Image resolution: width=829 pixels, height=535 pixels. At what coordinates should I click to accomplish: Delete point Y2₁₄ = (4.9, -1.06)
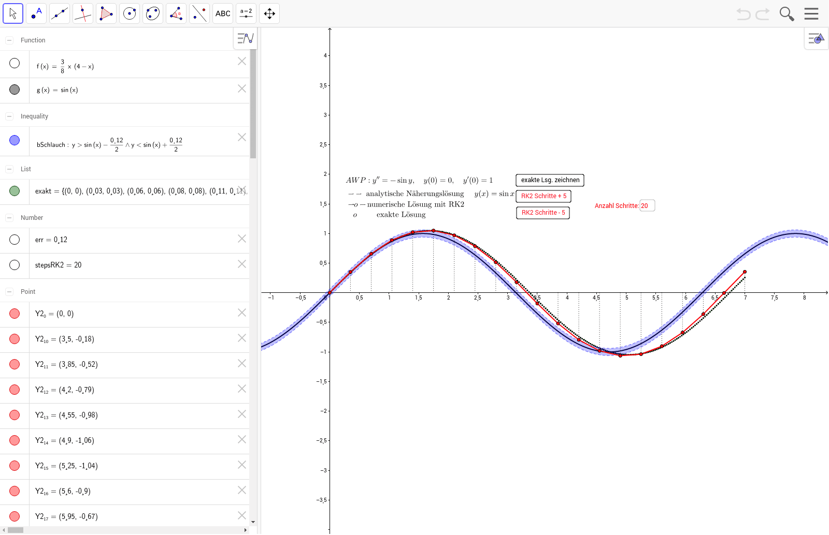click(242, 439)
